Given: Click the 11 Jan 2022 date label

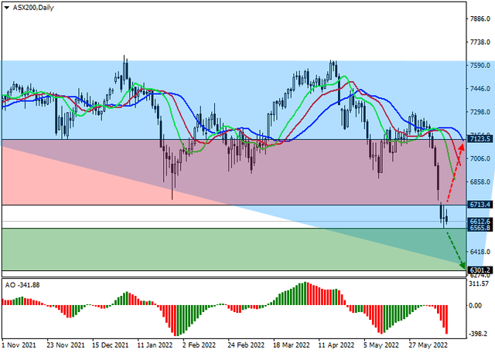Looking at the screenshot, I should click(155, 345).
